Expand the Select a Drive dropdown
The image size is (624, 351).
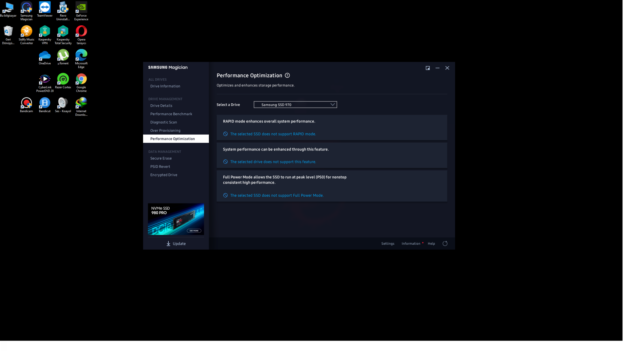(295, 105)
